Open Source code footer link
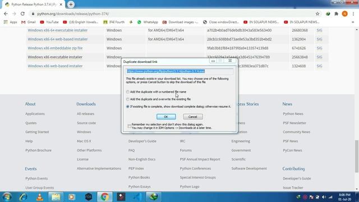Screen dimensions: 359x202 click(x=86, y=123)
